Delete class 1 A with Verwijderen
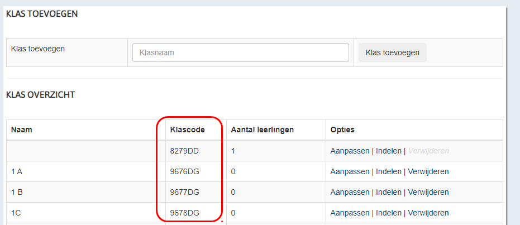 tap(428, 171)
